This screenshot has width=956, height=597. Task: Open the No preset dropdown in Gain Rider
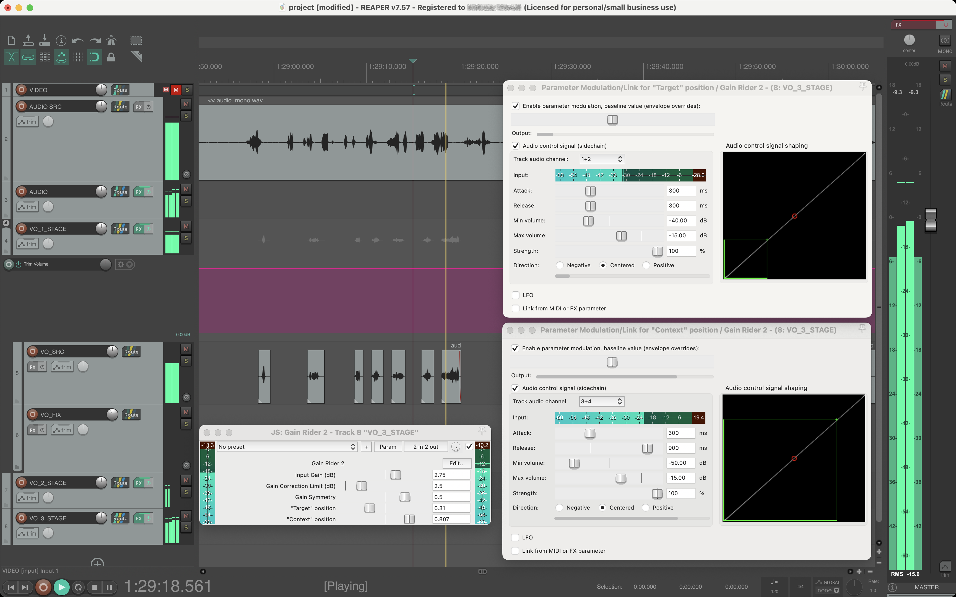coord(287,447)
